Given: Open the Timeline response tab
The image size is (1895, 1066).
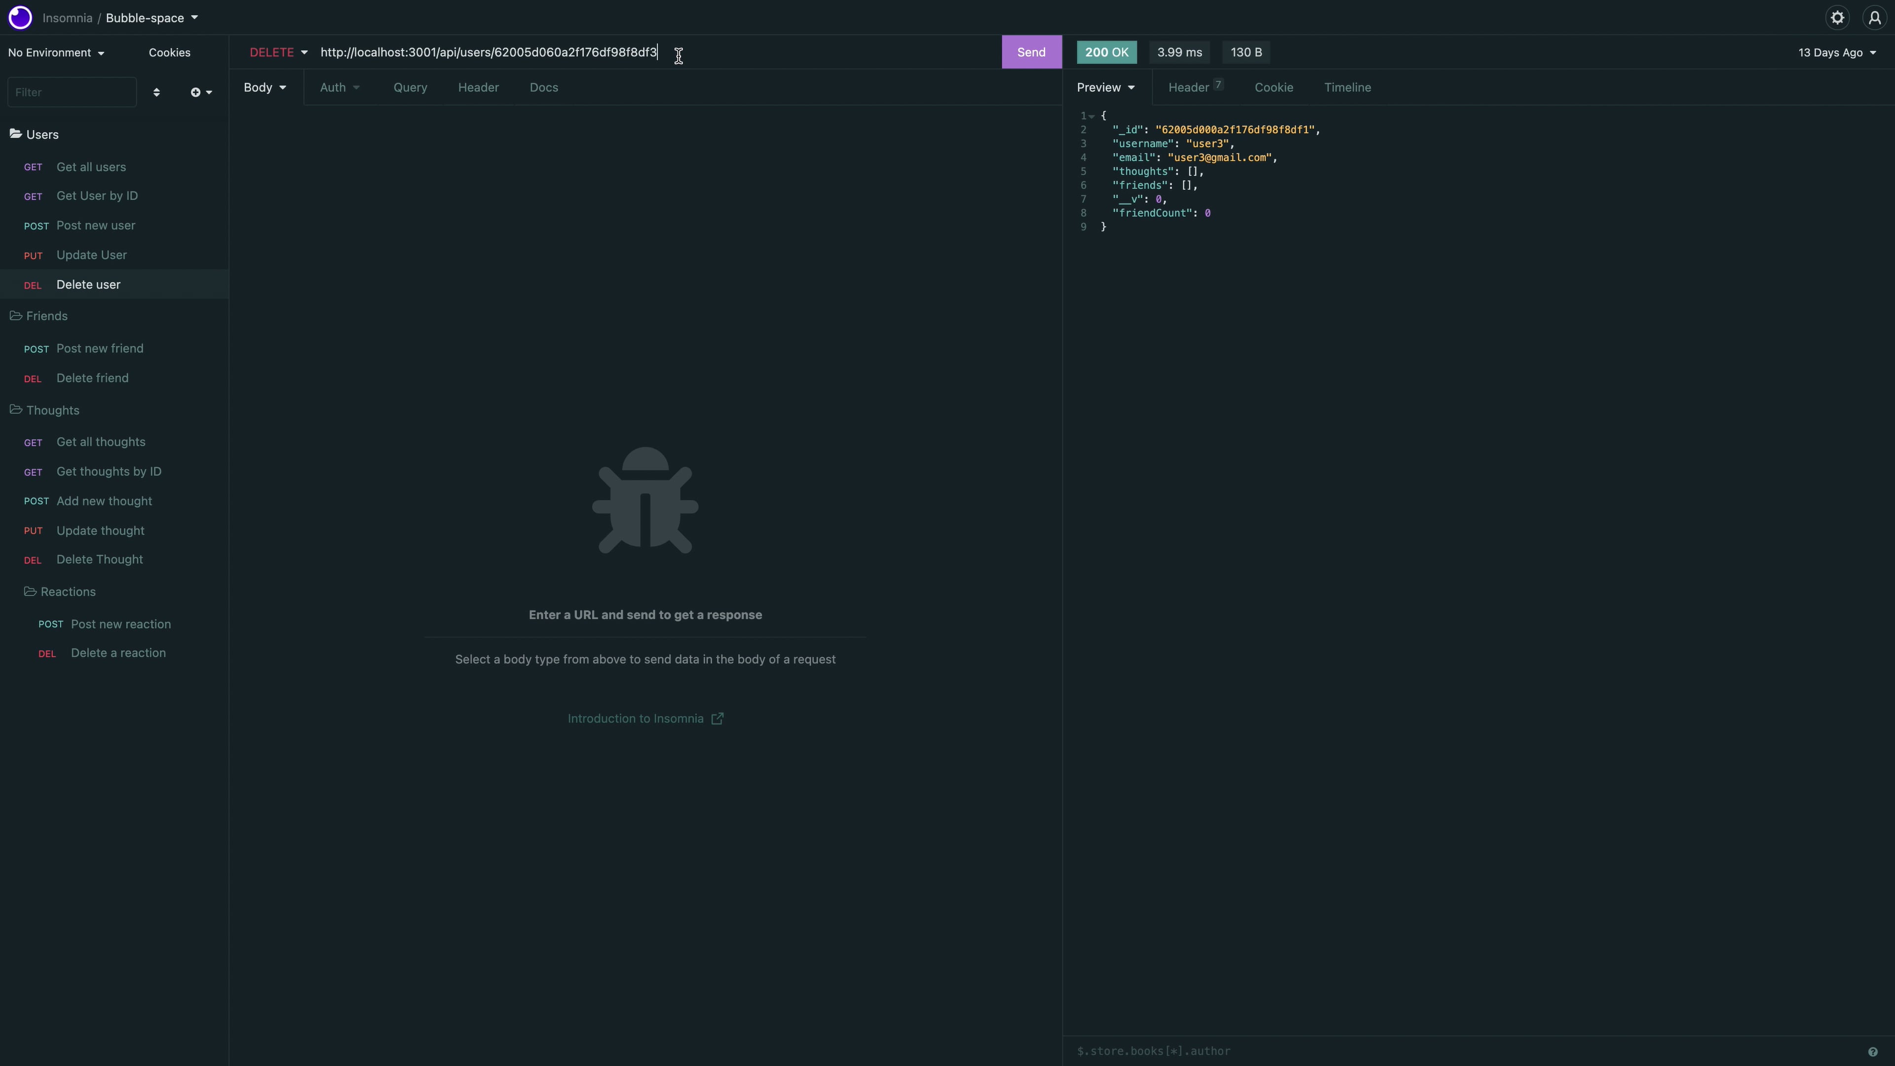Looking at the screenshot, I should pos(1347,87).
